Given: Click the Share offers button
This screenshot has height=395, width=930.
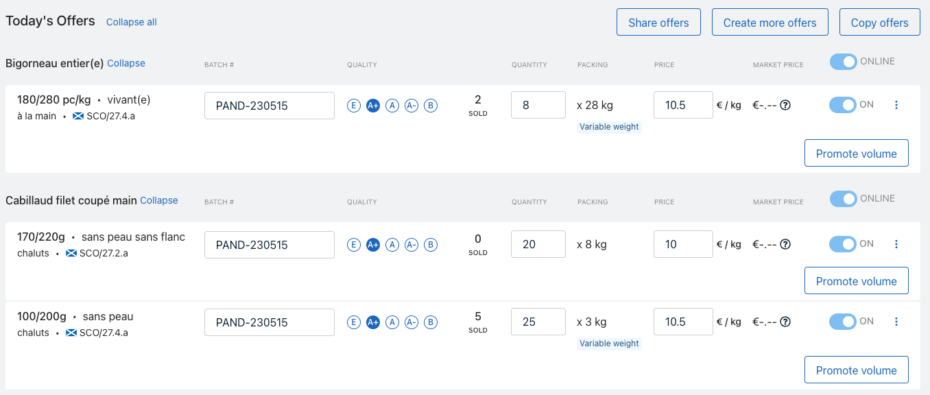Looking at the screenshot, I should 658,22.
